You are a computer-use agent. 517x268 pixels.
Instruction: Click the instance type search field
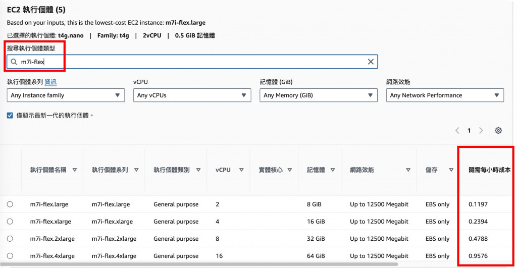point(192,62)
